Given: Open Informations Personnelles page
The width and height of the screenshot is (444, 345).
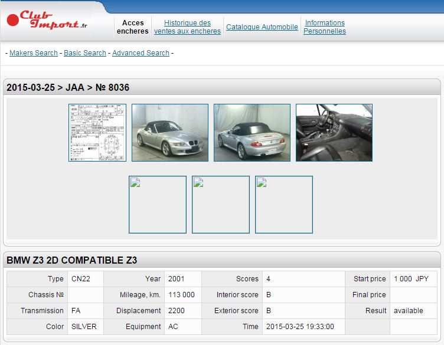Looking at the screenshot, I should [325, 27].
